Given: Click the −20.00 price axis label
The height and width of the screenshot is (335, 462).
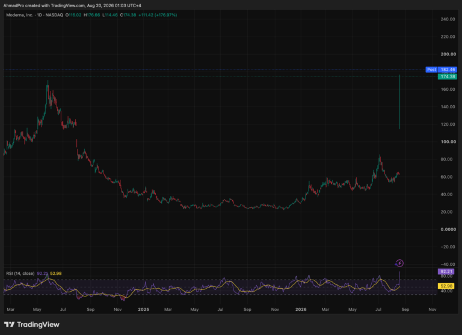Looking at the screenshot, I should (x=448, y=247).
